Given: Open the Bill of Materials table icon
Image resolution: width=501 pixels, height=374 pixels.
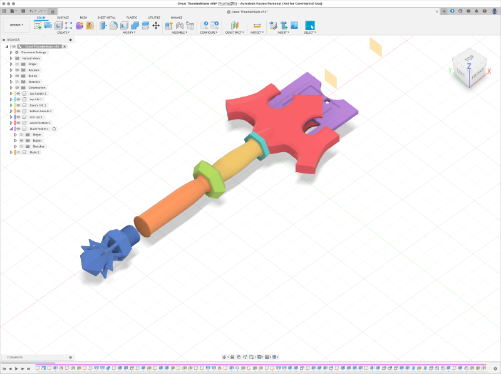Looking at the screenshot, I should pos(190,26).
